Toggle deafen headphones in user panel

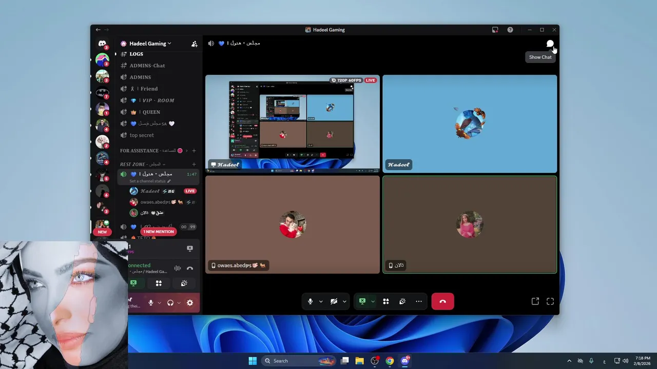170,303
